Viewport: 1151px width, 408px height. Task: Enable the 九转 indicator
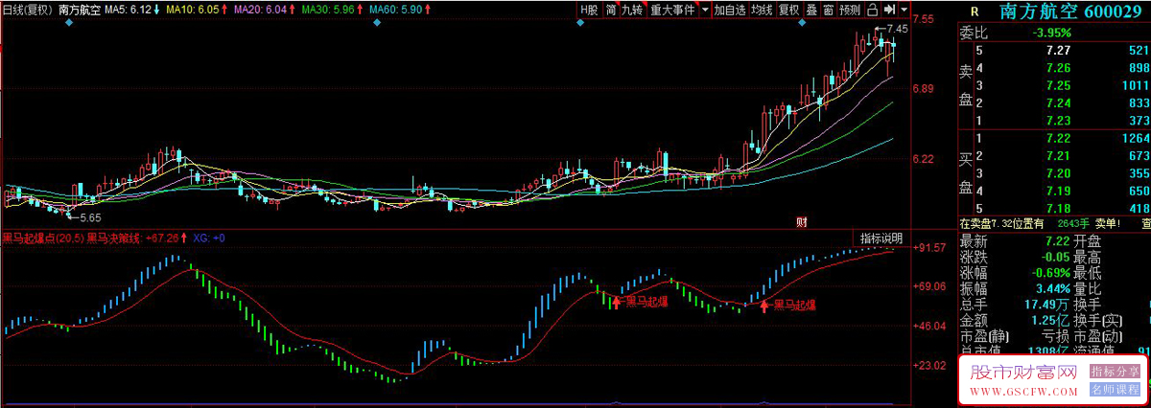(631, 10)
